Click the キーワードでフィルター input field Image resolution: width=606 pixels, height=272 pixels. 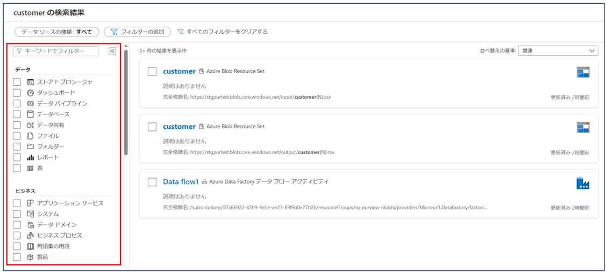(x=56, y=51)
